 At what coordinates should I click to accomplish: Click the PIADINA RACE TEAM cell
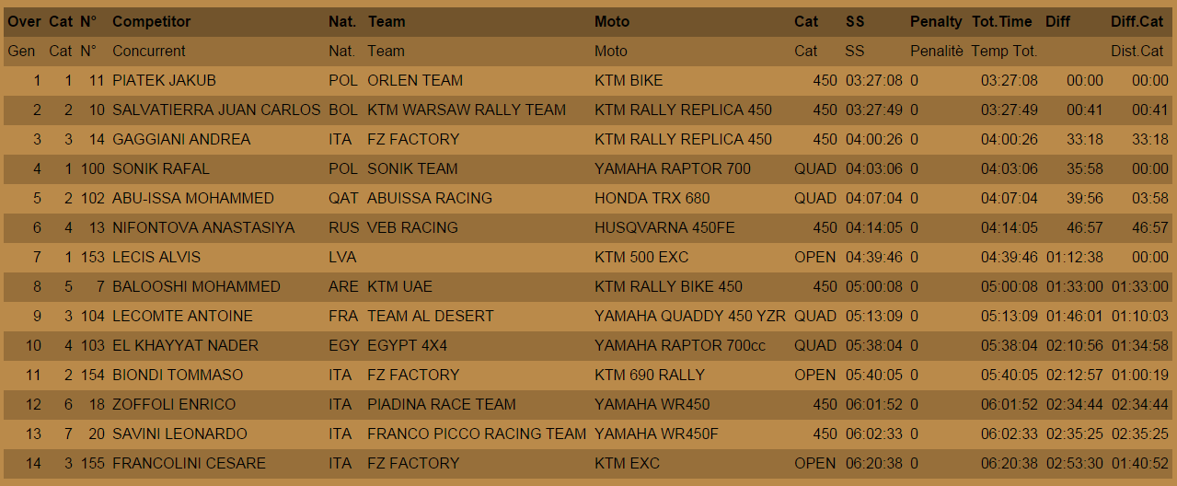(442, 404)
